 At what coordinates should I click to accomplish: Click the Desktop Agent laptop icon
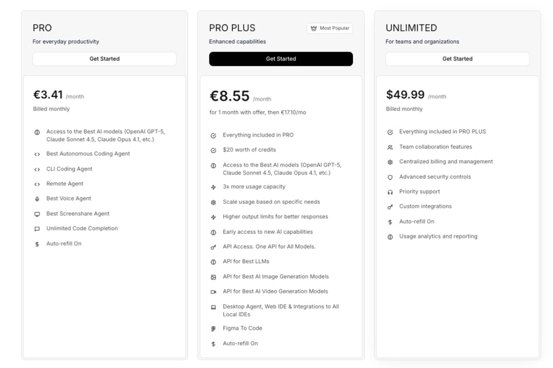[x=213, y=307]
